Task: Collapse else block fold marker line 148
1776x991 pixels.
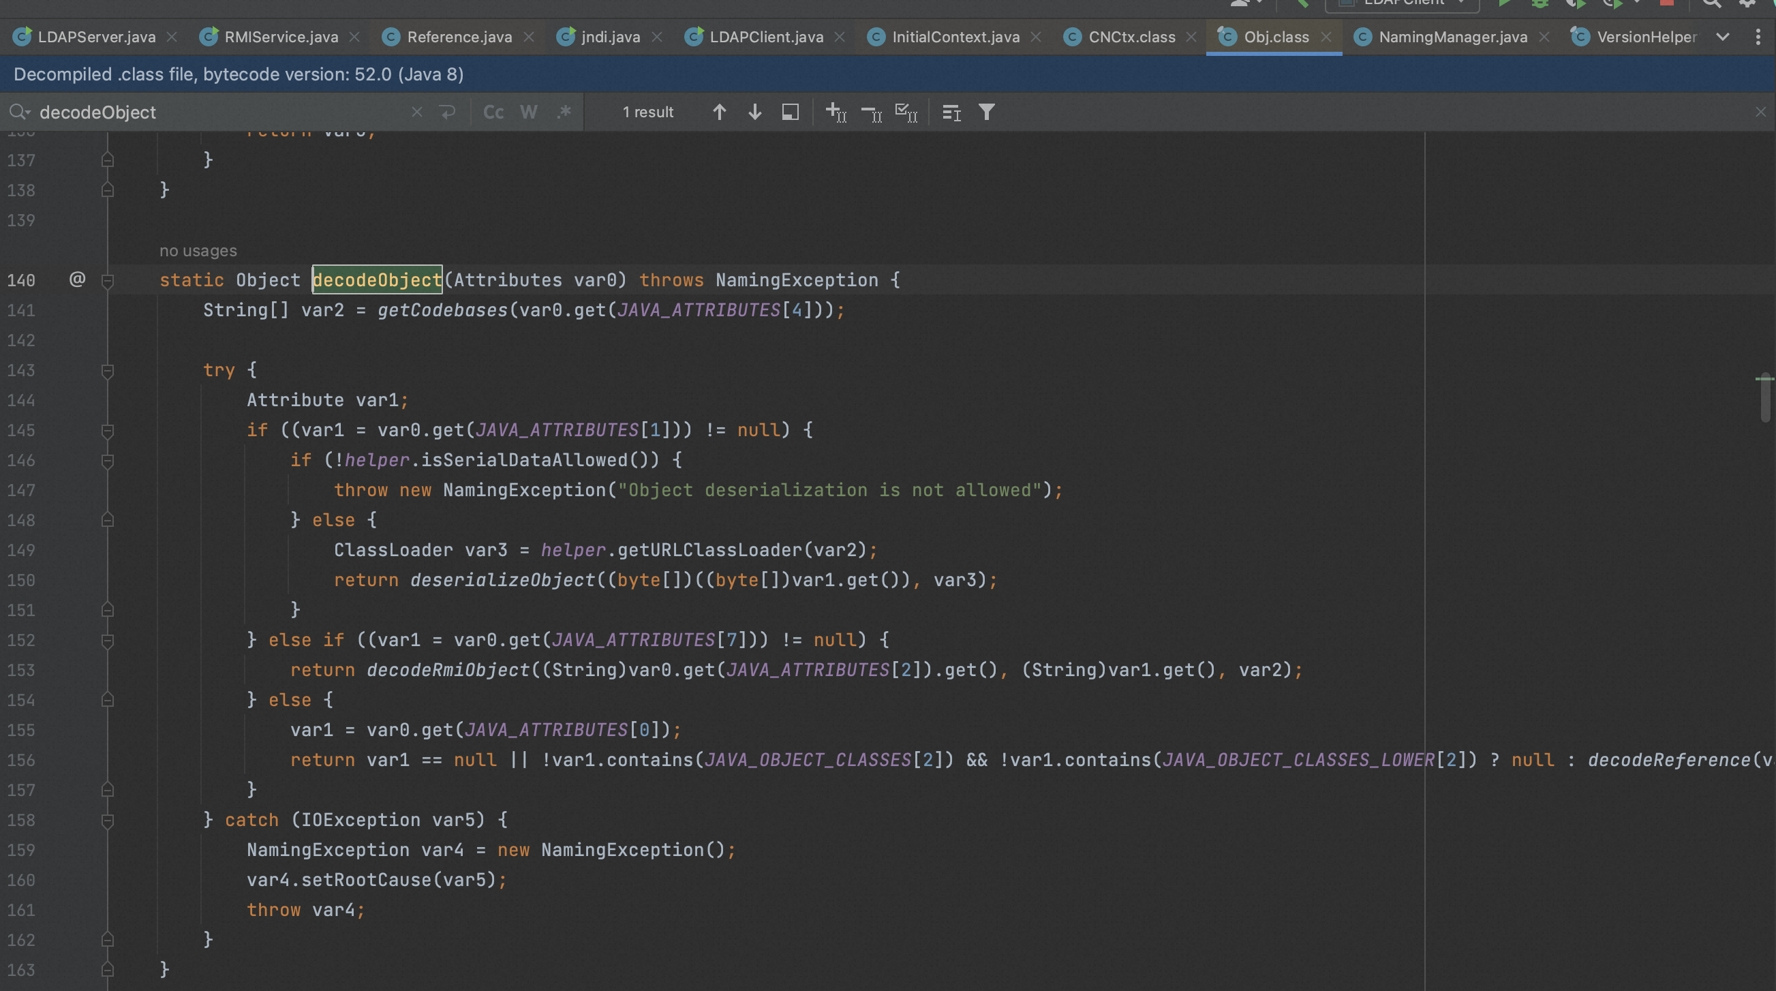Action: (108, 520)
